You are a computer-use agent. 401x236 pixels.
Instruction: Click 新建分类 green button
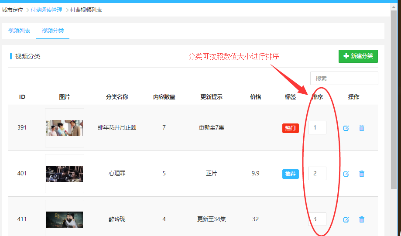358,56
